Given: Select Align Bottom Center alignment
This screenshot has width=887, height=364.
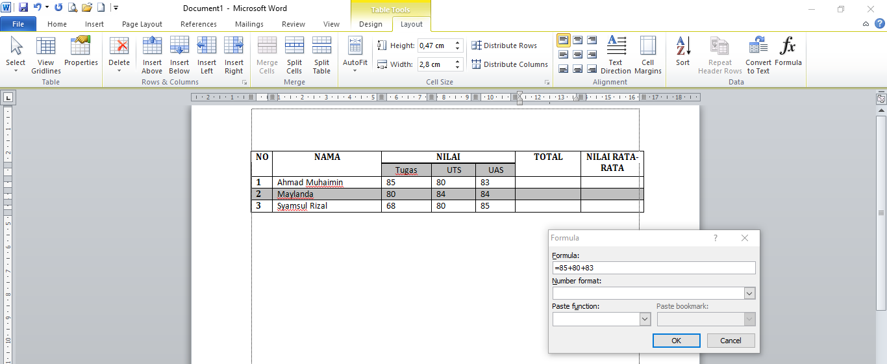Looking at the screenshot, I should coord(577,69).
